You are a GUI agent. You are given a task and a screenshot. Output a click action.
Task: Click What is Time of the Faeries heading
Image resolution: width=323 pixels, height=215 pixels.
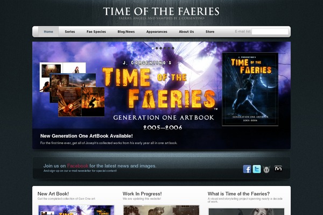pyautogui.click(x=238, y=194)
